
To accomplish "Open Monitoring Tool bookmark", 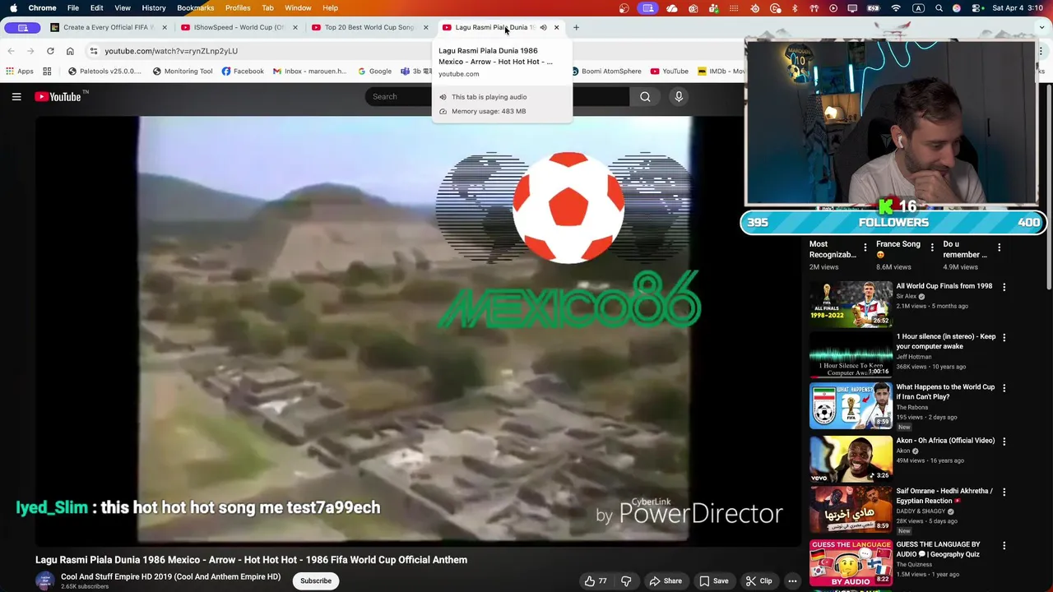I will pyautogui.click(x=182, y=72).
